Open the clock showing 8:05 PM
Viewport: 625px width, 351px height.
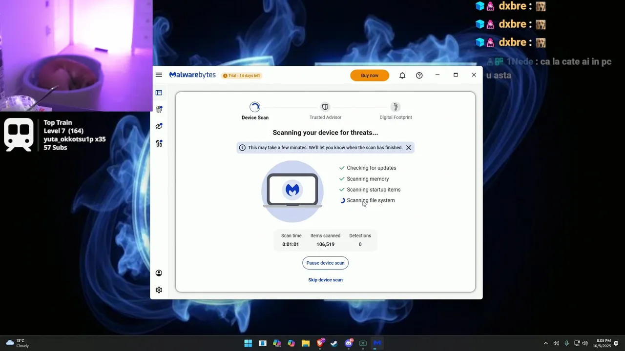tap(603, 343)
